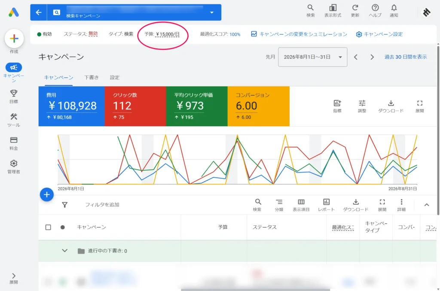
Task: Click the 更新 refresh icon
Action: [x=355, y=11]
